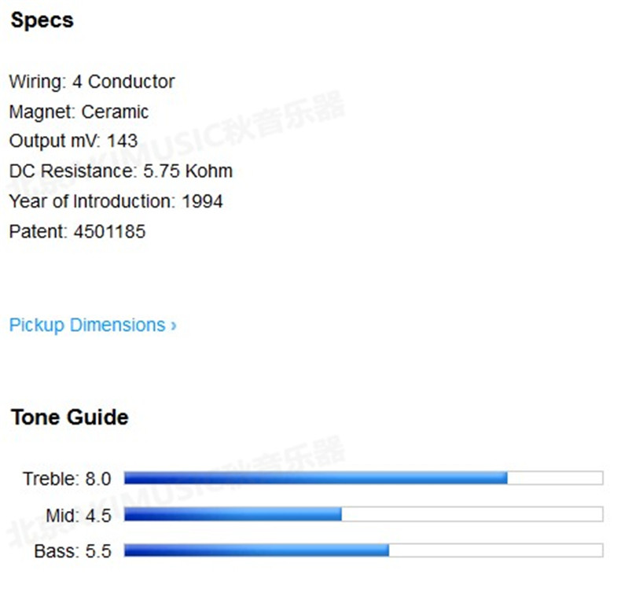
Task: Click the Patent number 4501185
Action: pyautogui.click(x=109, y=231)
